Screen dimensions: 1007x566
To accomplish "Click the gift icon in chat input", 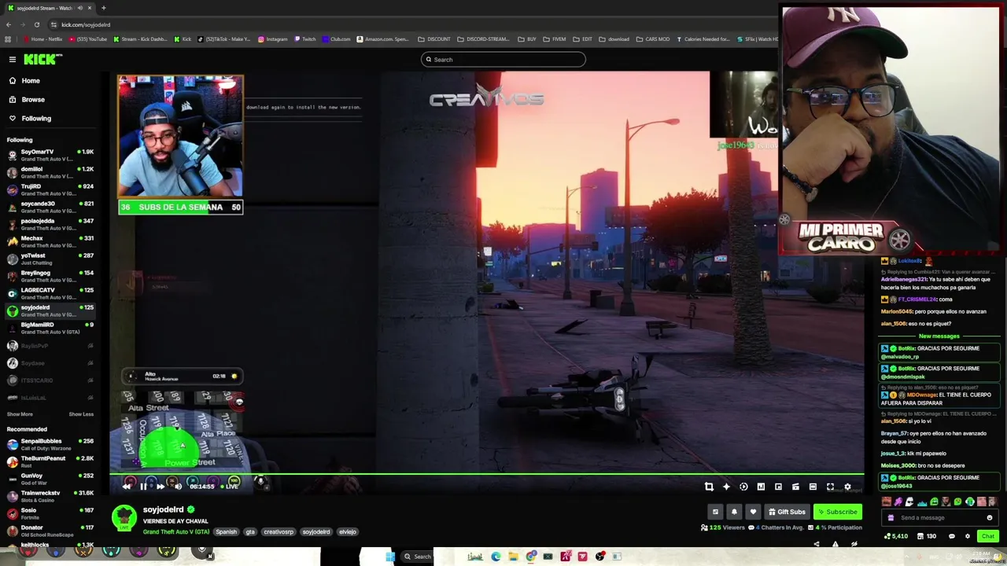I will [x=891, y=518].
